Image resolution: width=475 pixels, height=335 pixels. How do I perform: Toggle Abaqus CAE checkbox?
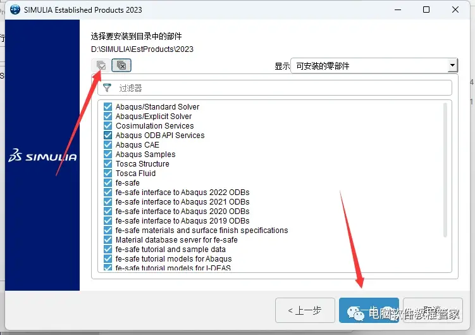click(108, 145)
